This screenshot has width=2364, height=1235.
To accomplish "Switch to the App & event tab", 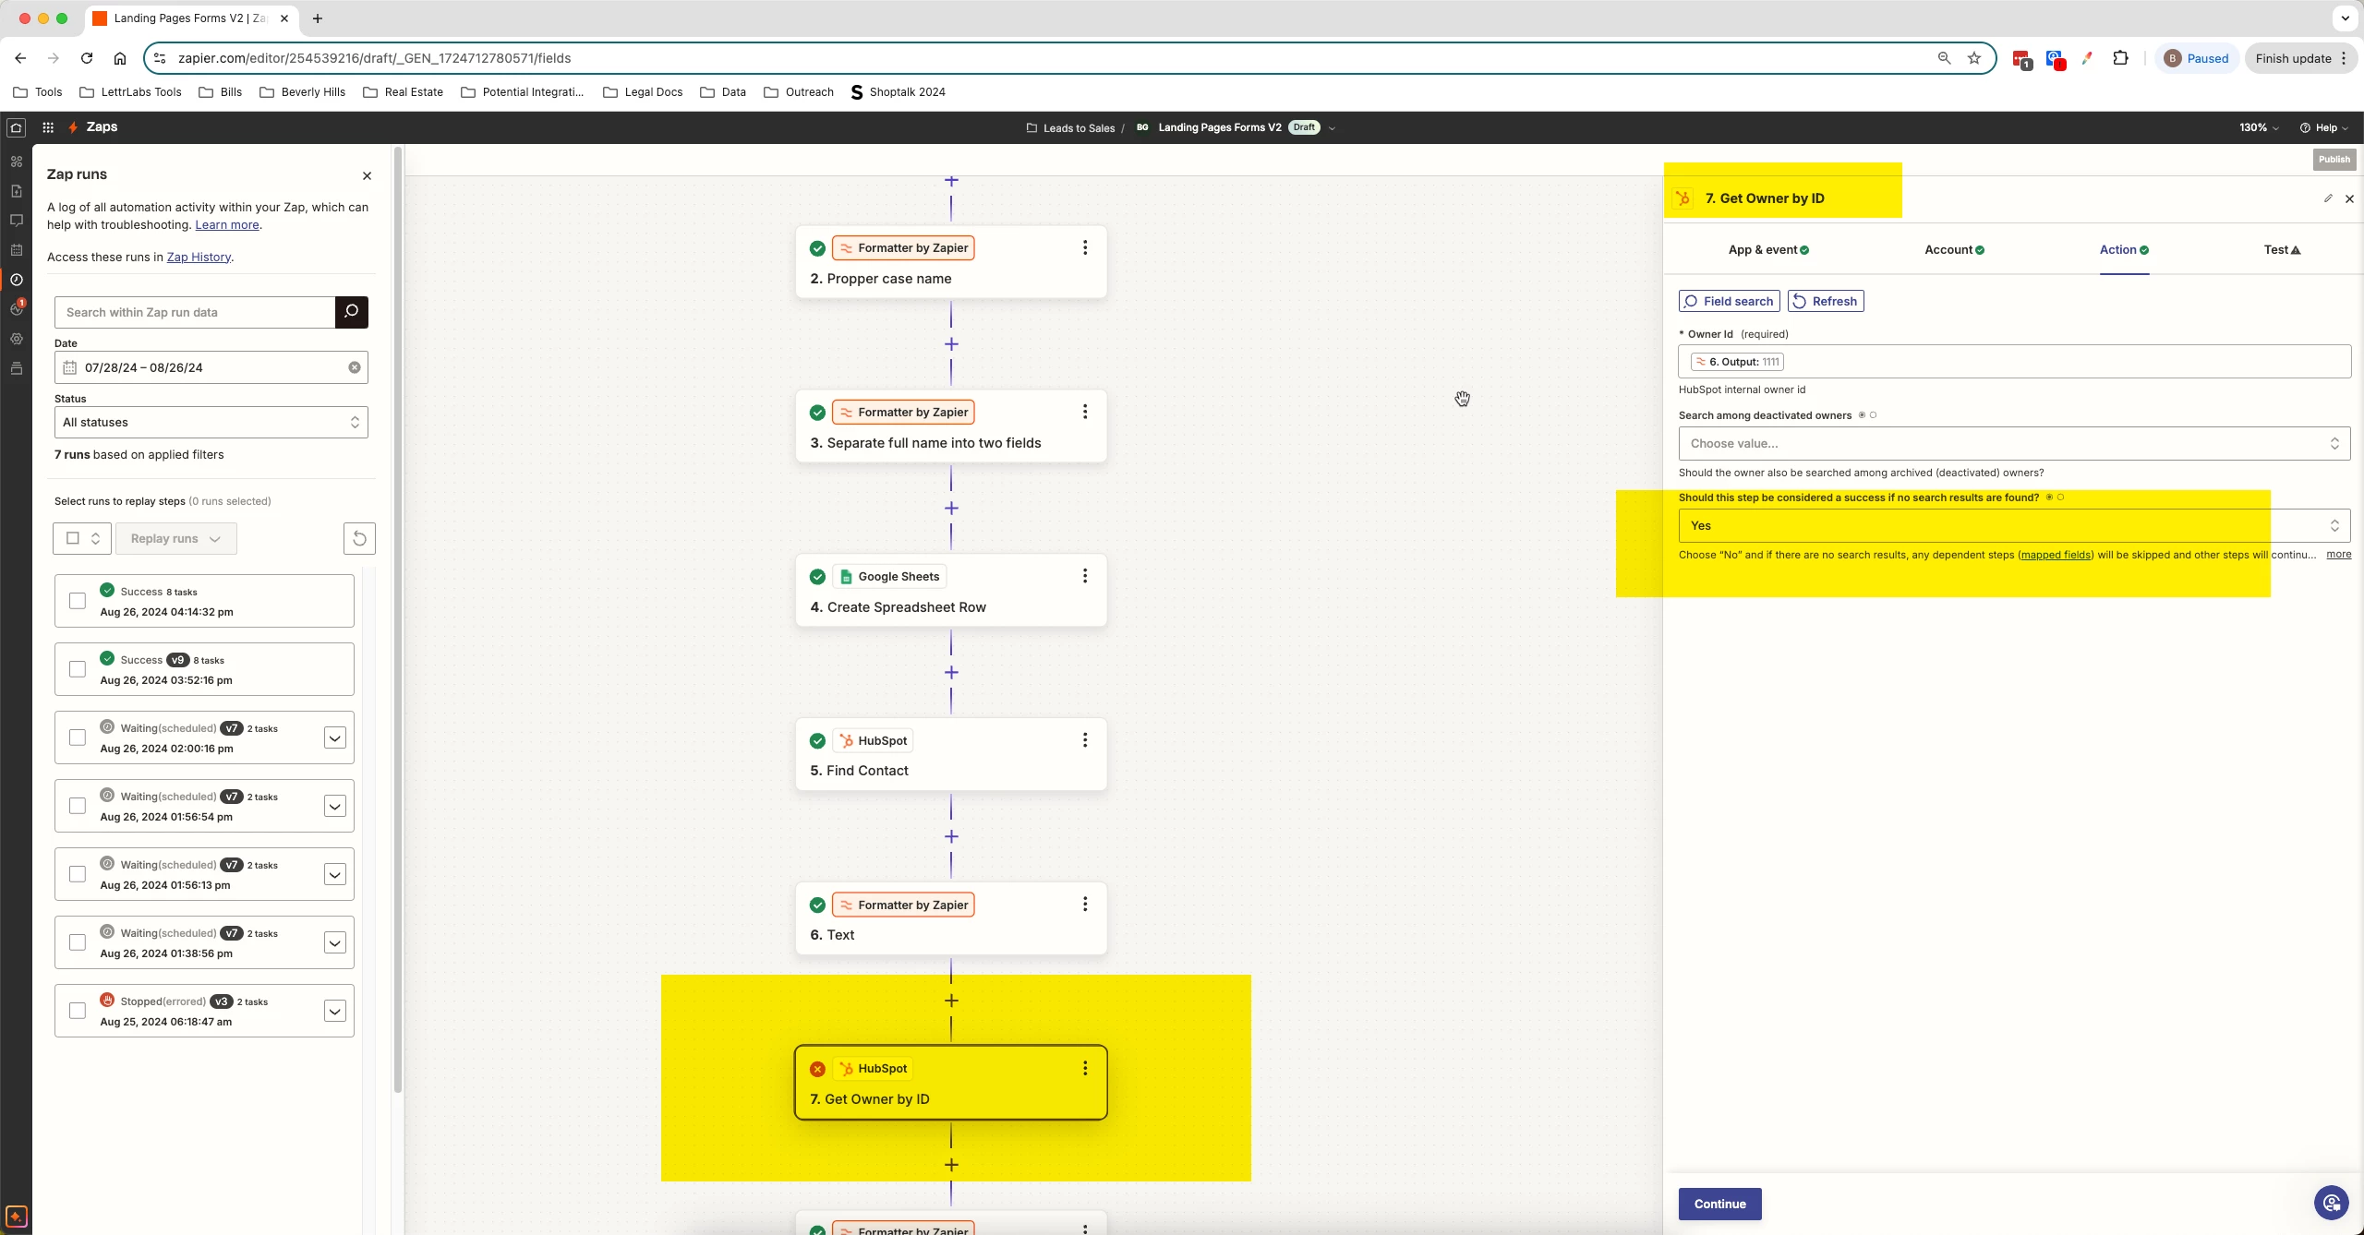I will [x=1767, y=250].
